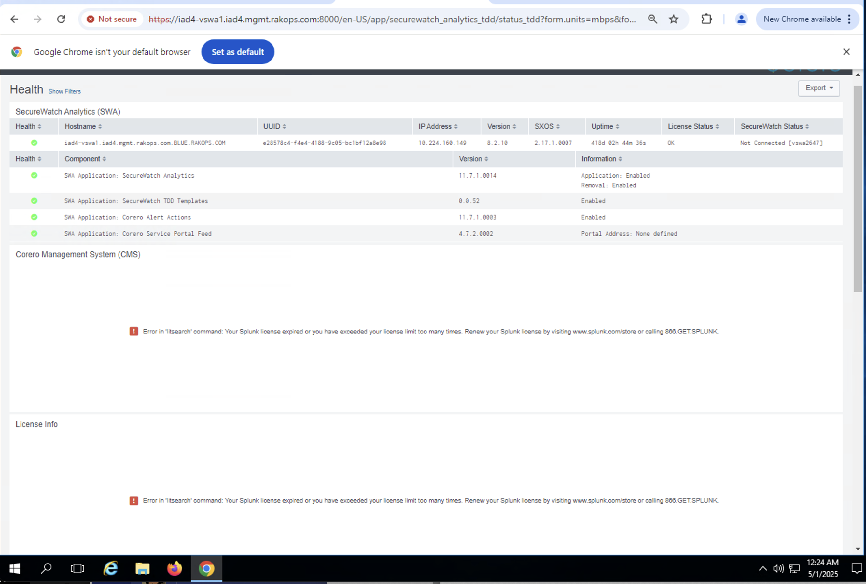Click the Chrome taskbar icon
Viewport: 866px width, 584px height.
coord(206,568)
